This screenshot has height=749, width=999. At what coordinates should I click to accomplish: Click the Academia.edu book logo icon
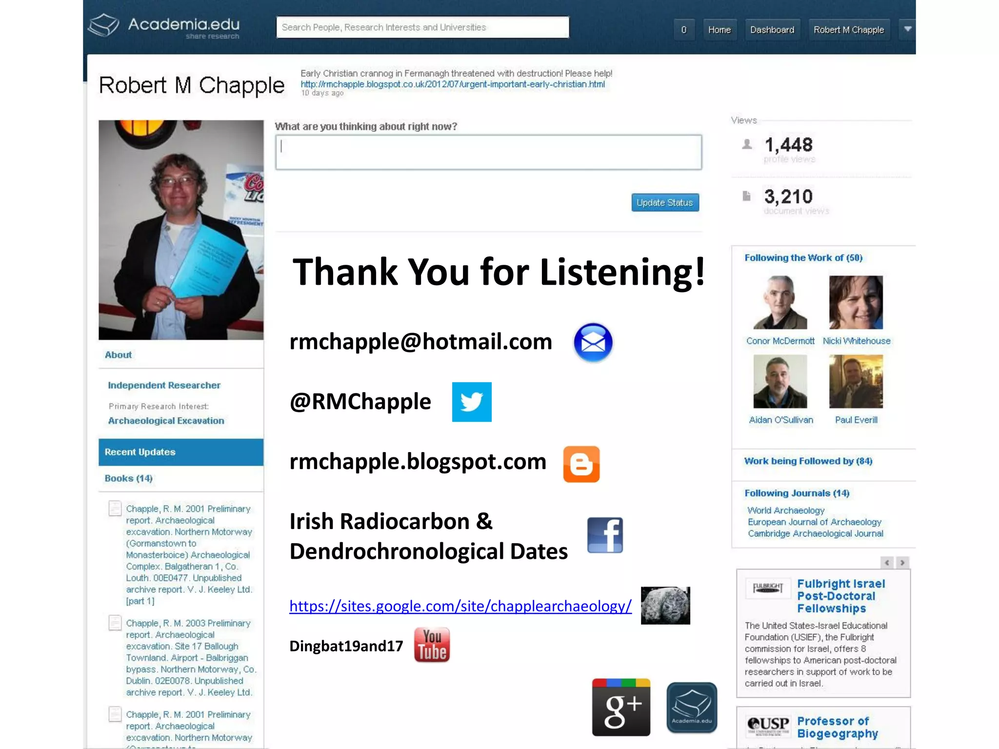(103, 25)
